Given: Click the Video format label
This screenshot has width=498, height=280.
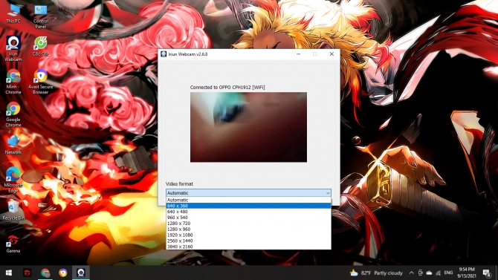Looking at the screenshot, I should click(179, 183).
